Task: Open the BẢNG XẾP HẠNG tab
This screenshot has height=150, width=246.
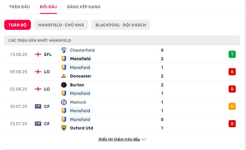Action: click(x=84, y=7)
